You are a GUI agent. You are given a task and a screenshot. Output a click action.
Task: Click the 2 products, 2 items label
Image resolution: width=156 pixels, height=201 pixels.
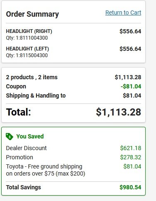(32, 77)
